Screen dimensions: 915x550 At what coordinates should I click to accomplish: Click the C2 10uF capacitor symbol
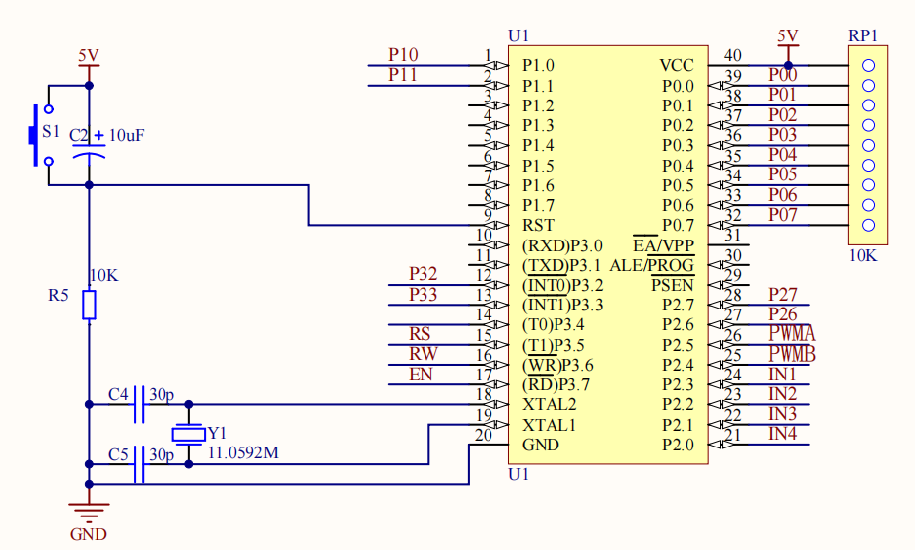(x=89, y=151)
